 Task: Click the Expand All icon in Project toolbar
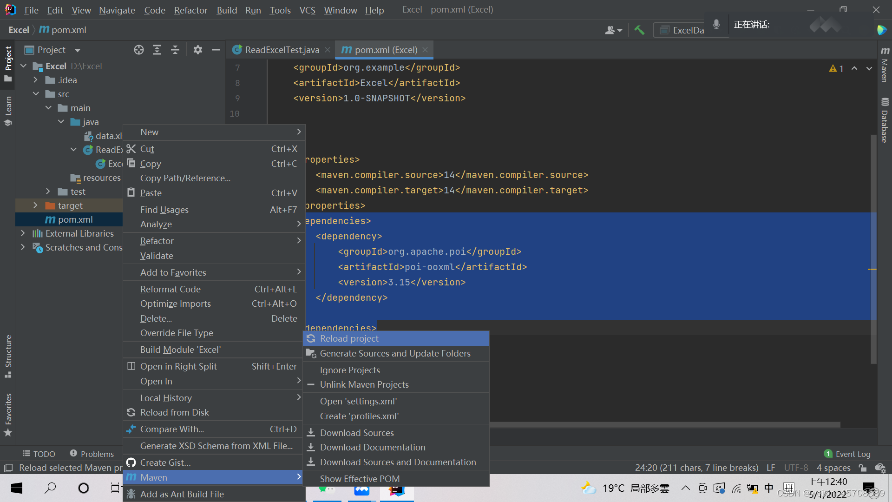pyautogui.click(x=157, y=50)
